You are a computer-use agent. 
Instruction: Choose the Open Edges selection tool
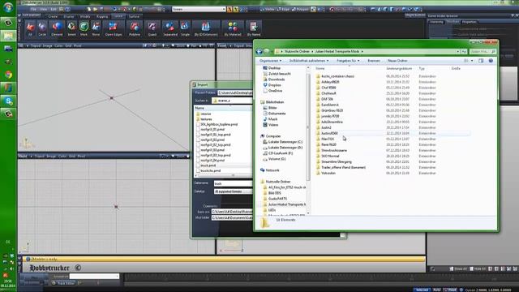pyautogui.click(x=114, y=28)
